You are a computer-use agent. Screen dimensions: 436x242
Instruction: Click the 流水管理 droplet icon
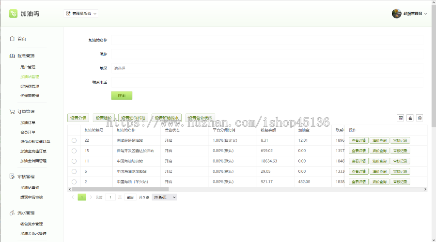(x=12, y=213)
